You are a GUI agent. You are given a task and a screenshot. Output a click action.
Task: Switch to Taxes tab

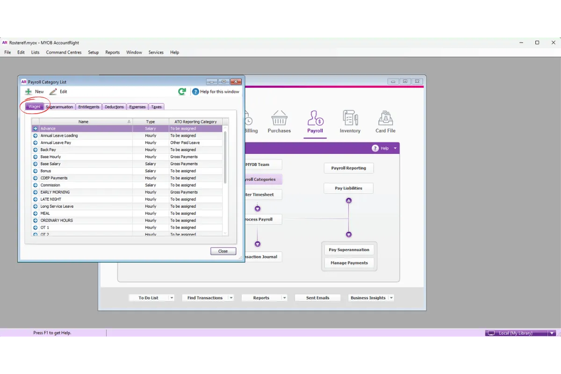pos(157,107)
